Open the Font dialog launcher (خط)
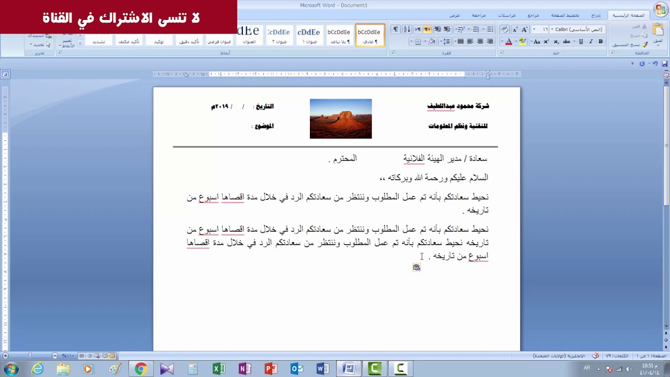This screenshot has width=670, height=377. coord(501,52)
